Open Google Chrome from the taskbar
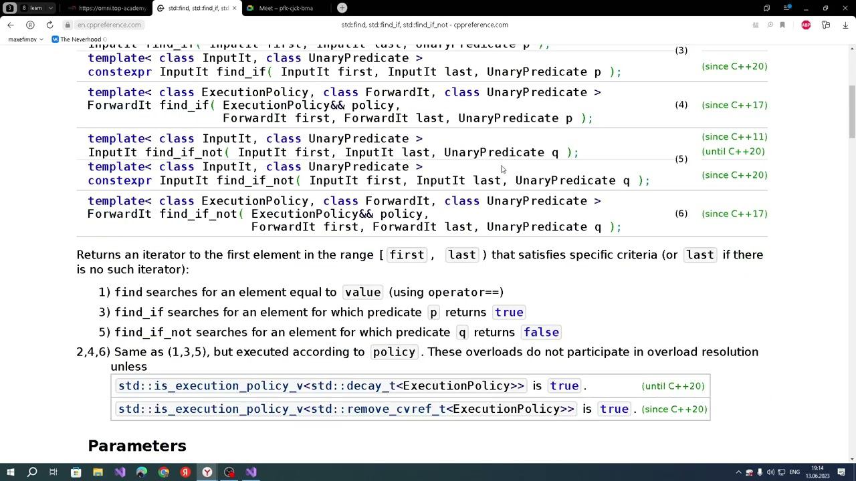 (164, 472)
